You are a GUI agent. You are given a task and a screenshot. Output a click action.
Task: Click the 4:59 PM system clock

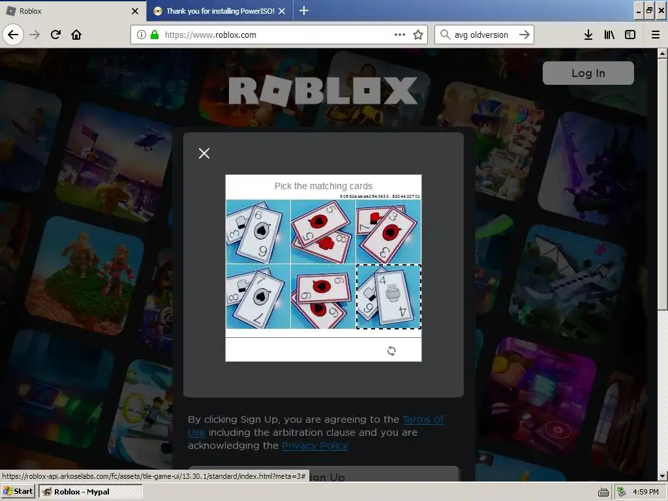point(645,492)
